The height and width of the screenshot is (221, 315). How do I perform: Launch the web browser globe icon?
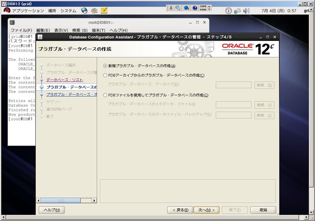pos(85,10)
